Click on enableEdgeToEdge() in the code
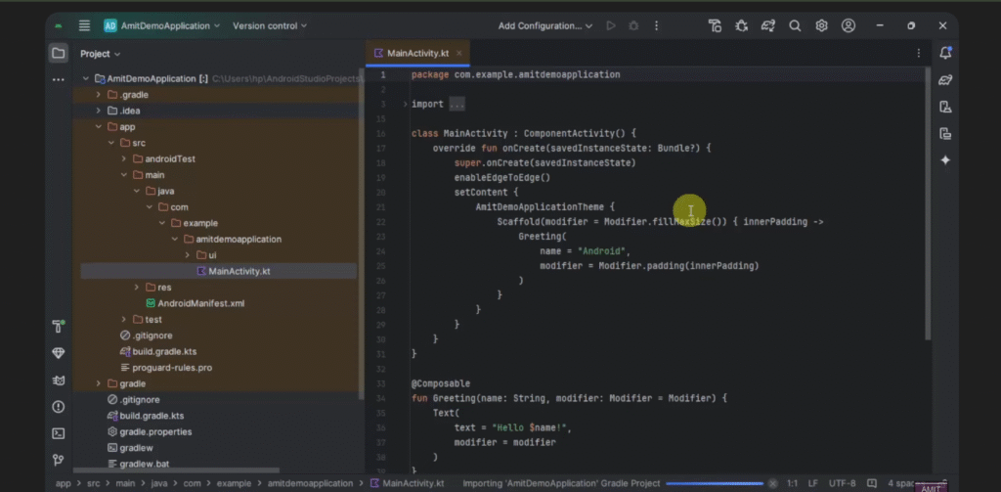 501,178
